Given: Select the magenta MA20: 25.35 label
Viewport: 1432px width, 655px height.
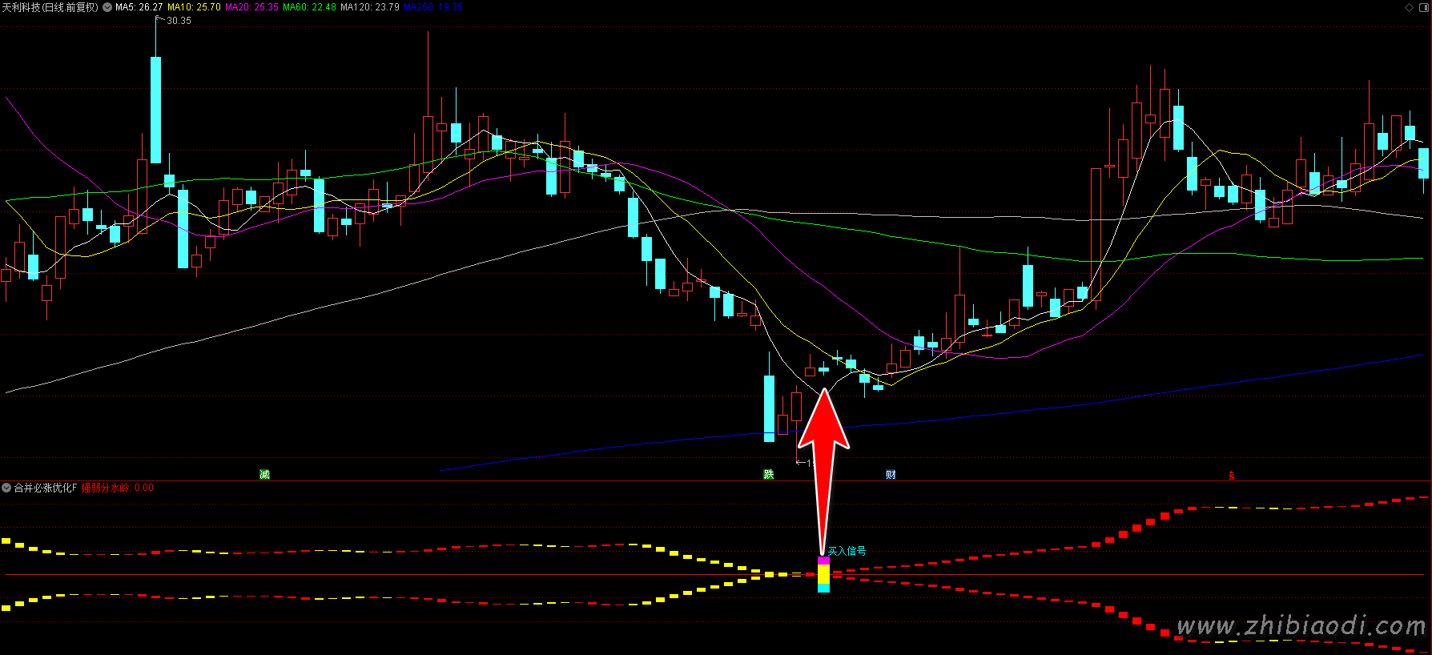Looking at the screenshot, I should [251, 7].
